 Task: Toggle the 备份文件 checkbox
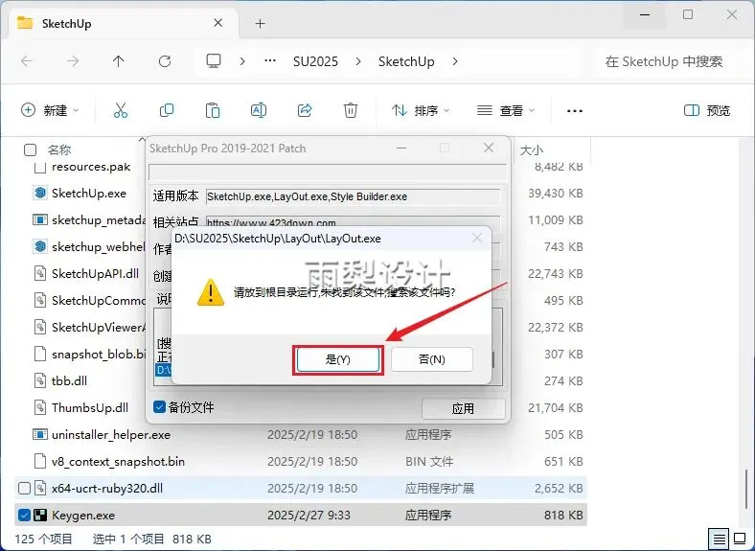159,407
